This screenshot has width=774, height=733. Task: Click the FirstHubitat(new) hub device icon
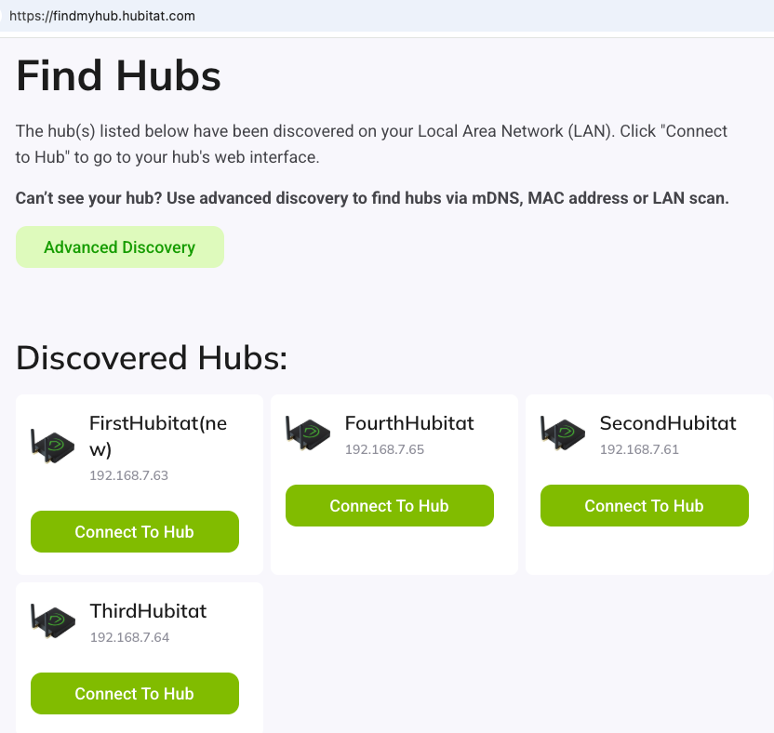[x=53, y=446]
